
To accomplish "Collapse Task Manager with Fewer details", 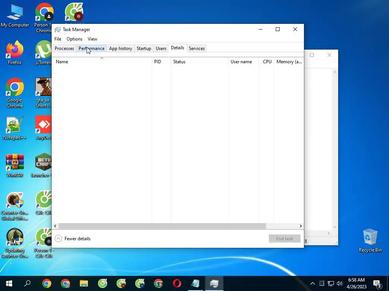I will [x=73, y=239].
